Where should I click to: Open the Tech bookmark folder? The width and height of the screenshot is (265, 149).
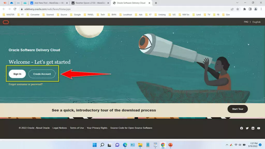tap(101, 15)
